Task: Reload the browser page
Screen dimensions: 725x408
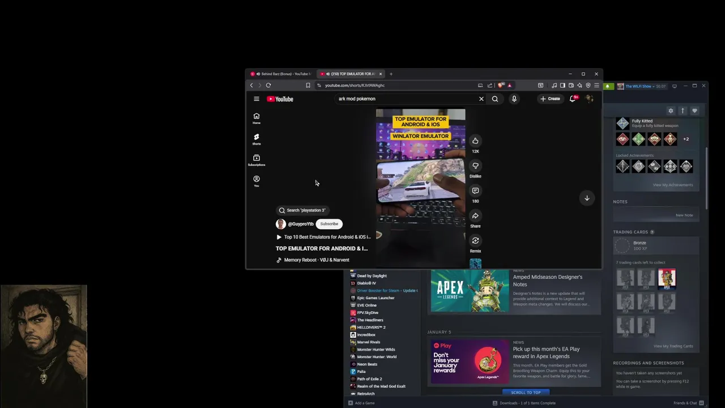Action: 268,86
